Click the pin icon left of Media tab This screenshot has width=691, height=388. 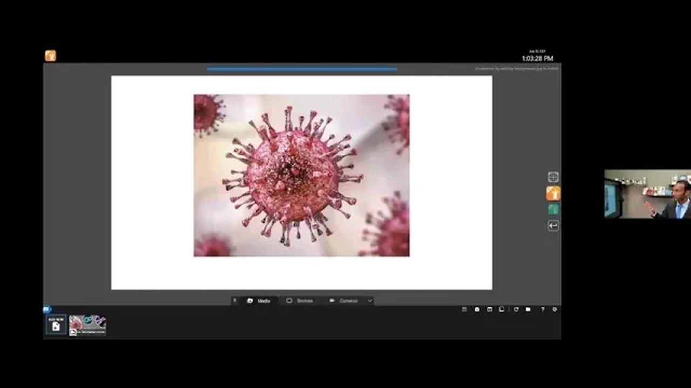pos(234,301)
